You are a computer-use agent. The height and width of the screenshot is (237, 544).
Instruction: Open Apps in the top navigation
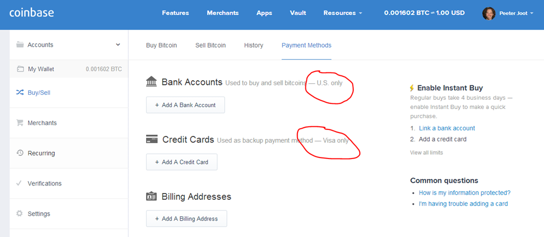pyautogui.click(x=265, y=13)
